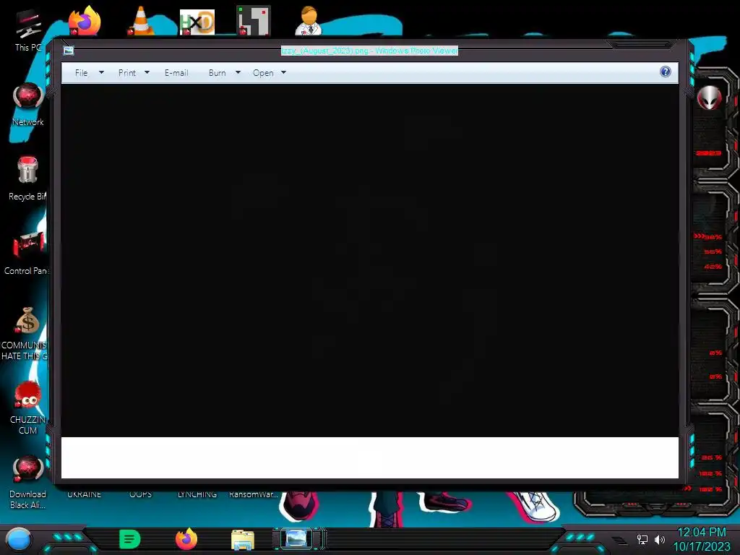The height and width of the screenshot is (555, 740).
Task: Expand the File dropdown arrow
Action: pyautogui.click(x=101, y=73)
